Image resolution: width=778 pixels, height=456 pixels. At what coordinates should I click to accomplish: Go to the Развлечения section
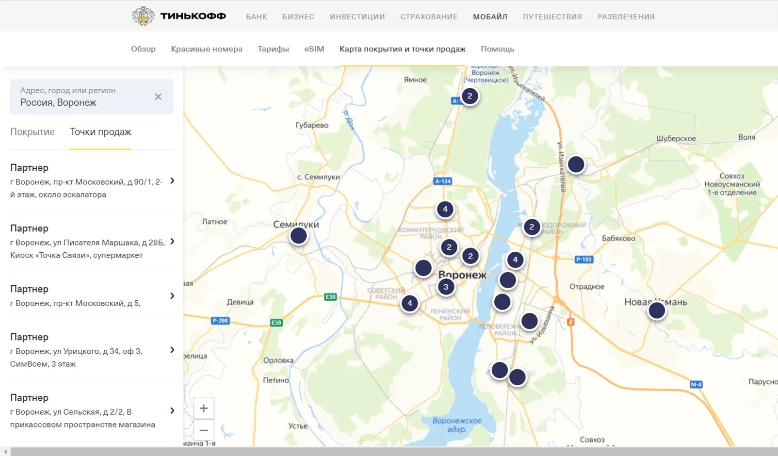pyautogui.click(x=626, y=16)
